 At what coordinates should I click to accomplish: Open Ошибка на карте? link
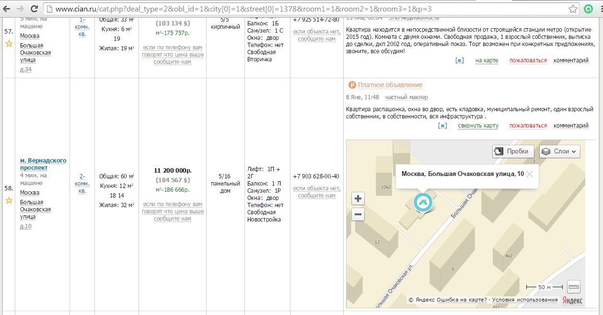click(462, 300)
